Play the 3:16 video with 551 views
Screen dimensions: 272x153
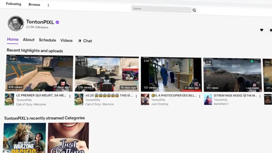point(232,75)
